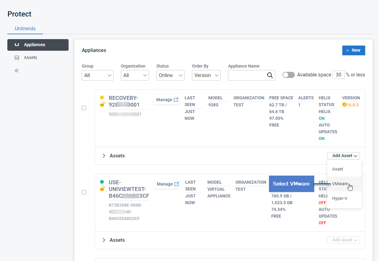Click external link icon in USE-UNIVIEWTEST Manage
The height and width of the screenshot is (261, 379).
point(177,184)
